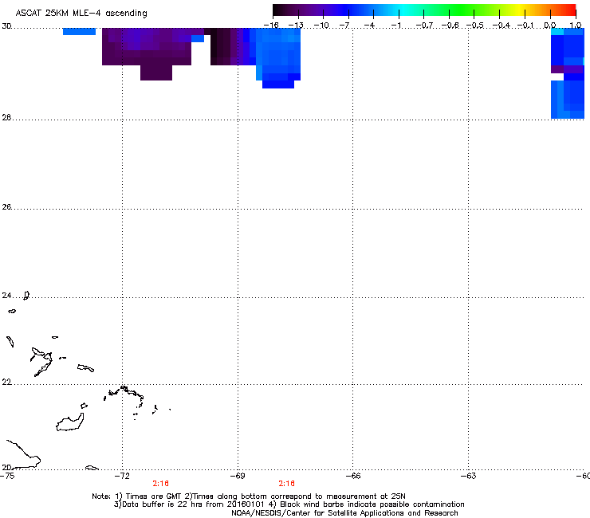The width and height of the screenshot is (590, 518).
Task: Click the '-0.5' color scale label
Action: 474,26
